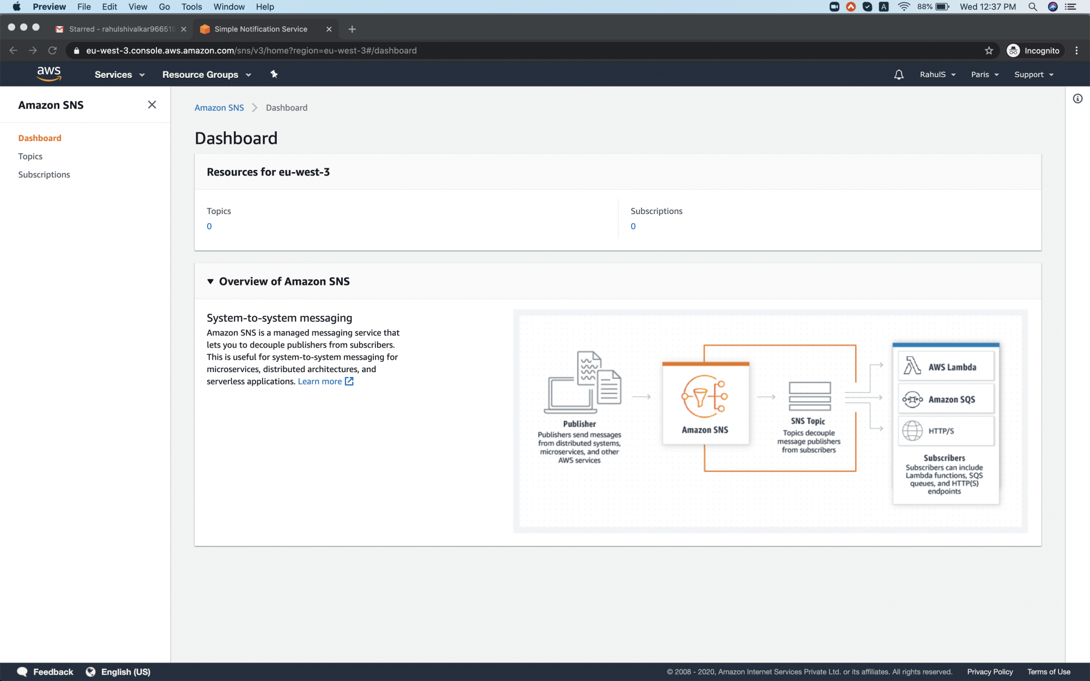
Task: Switch to the Starred Gmail tab
Action: (x=116, y=29)
